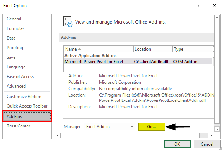The image size is (223, 151).
Task: Select the Ease of Access category
Action: pos(27,77)
